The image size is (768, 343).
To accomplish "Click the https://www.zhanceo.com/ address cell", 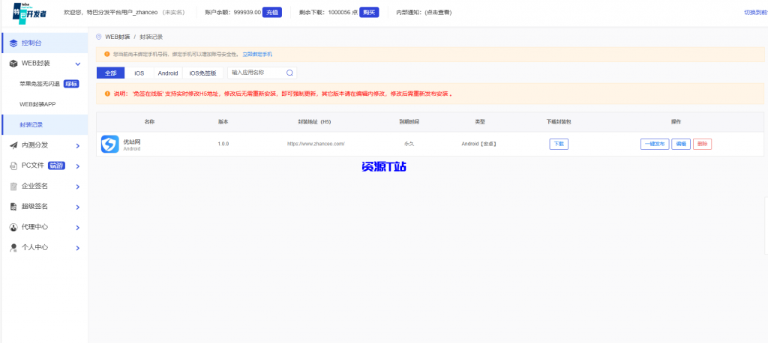I will (316, 145).
